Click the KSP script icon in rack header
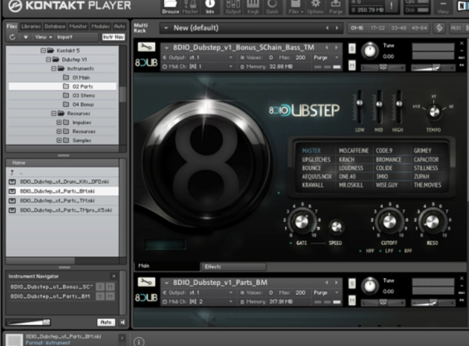 (439, 28)
